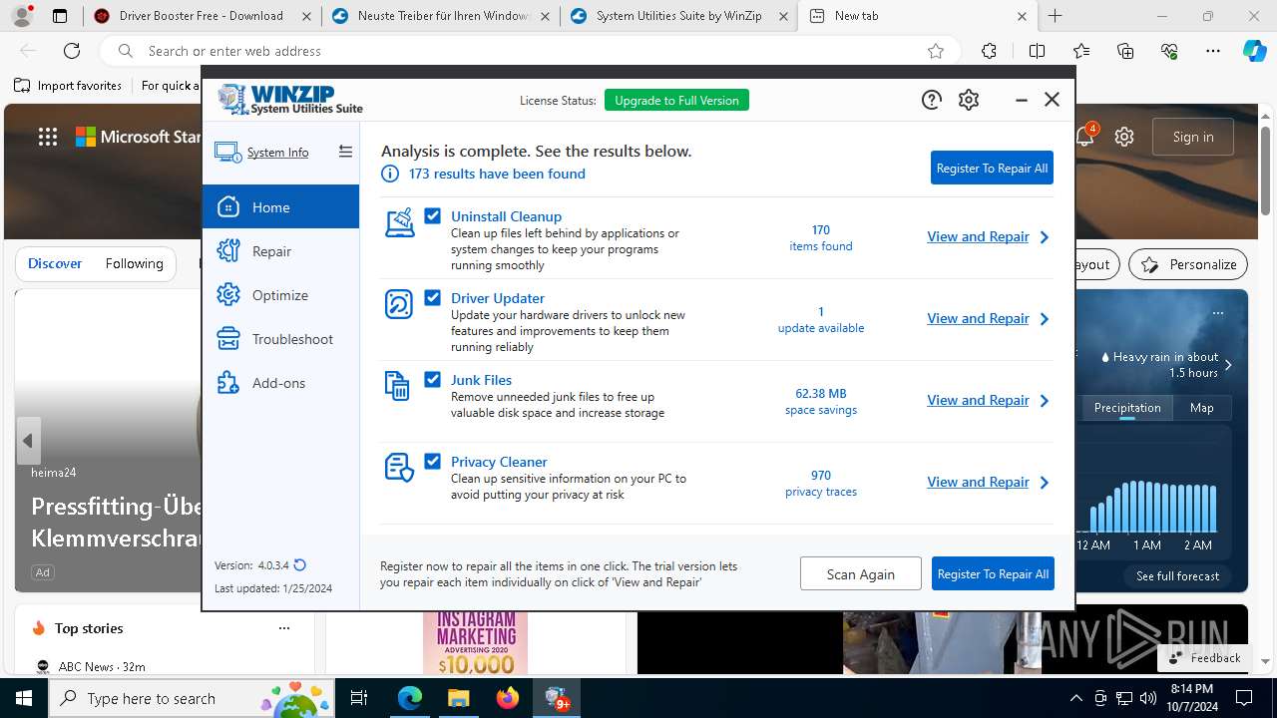Uncheck the Uninstall Cleanup checkbox
Screen dimensions: 1277x718
click(x=433, y=215)
